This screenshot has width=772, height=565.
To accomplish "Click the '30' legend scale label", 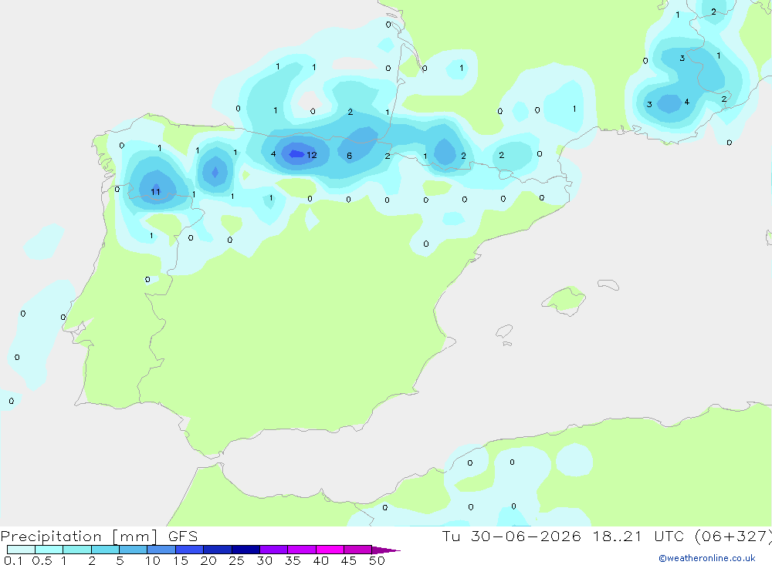I will tap(264, 560).
